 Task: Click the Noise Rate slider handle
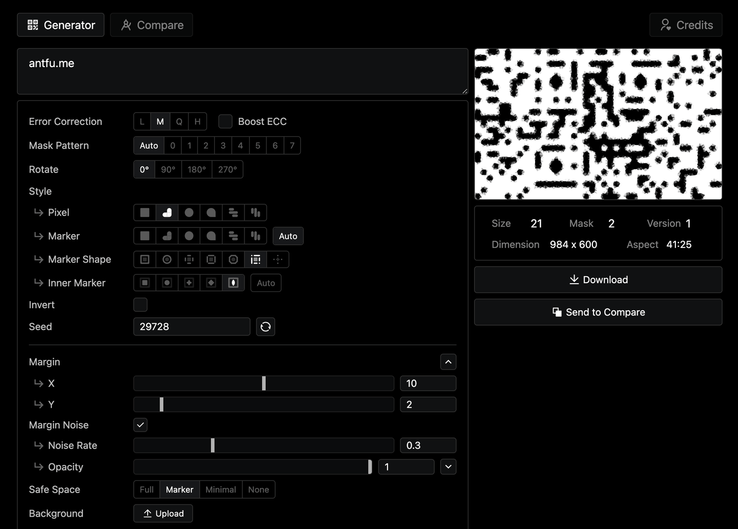[x=213, y=446]
